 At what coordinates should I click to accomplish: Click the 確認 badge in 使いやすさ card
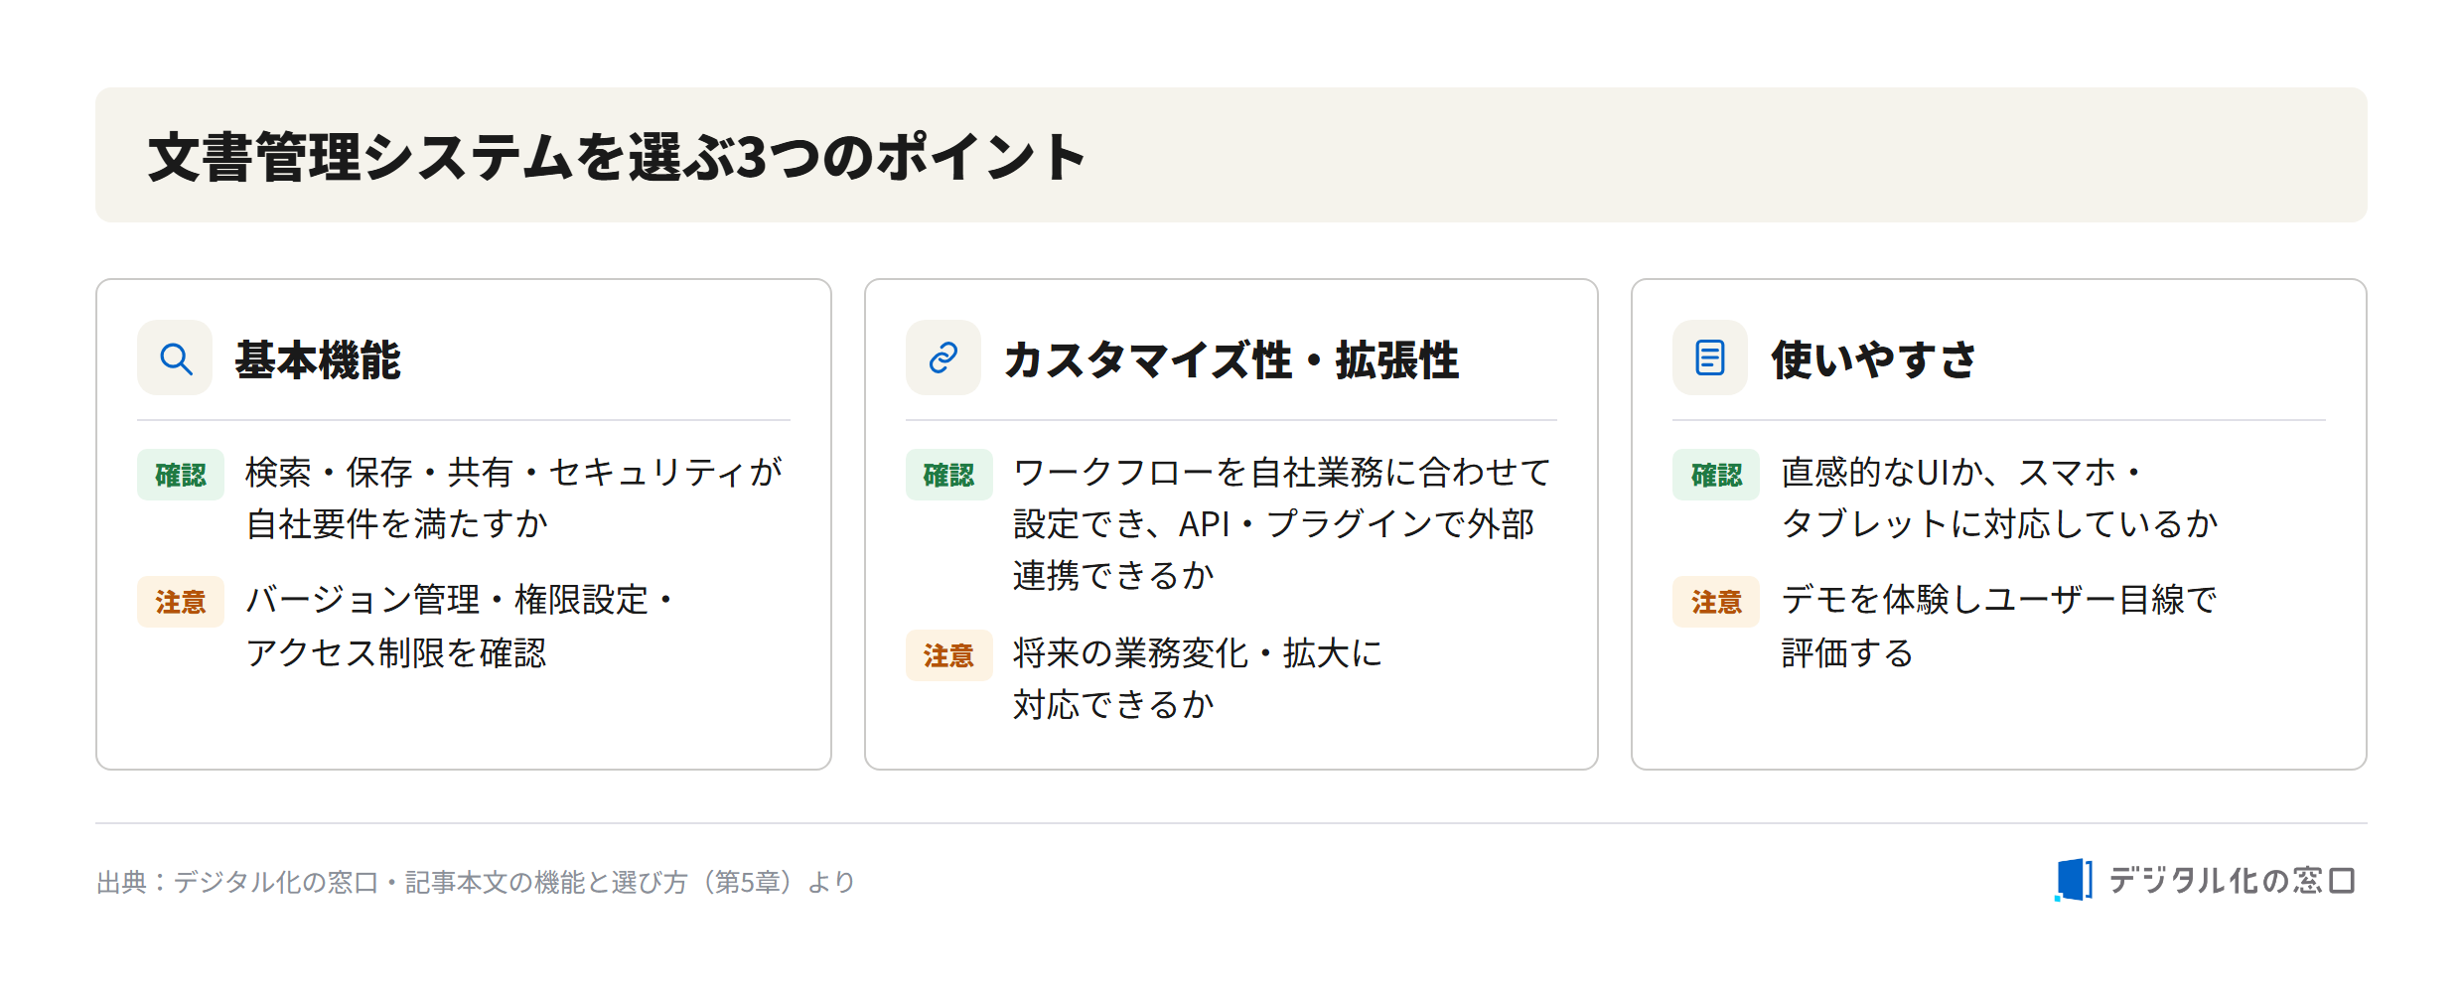[x=1716, y=475]
